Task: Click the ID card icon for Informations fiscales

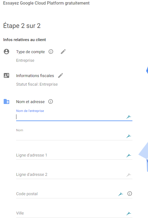Action: point(6,75)
